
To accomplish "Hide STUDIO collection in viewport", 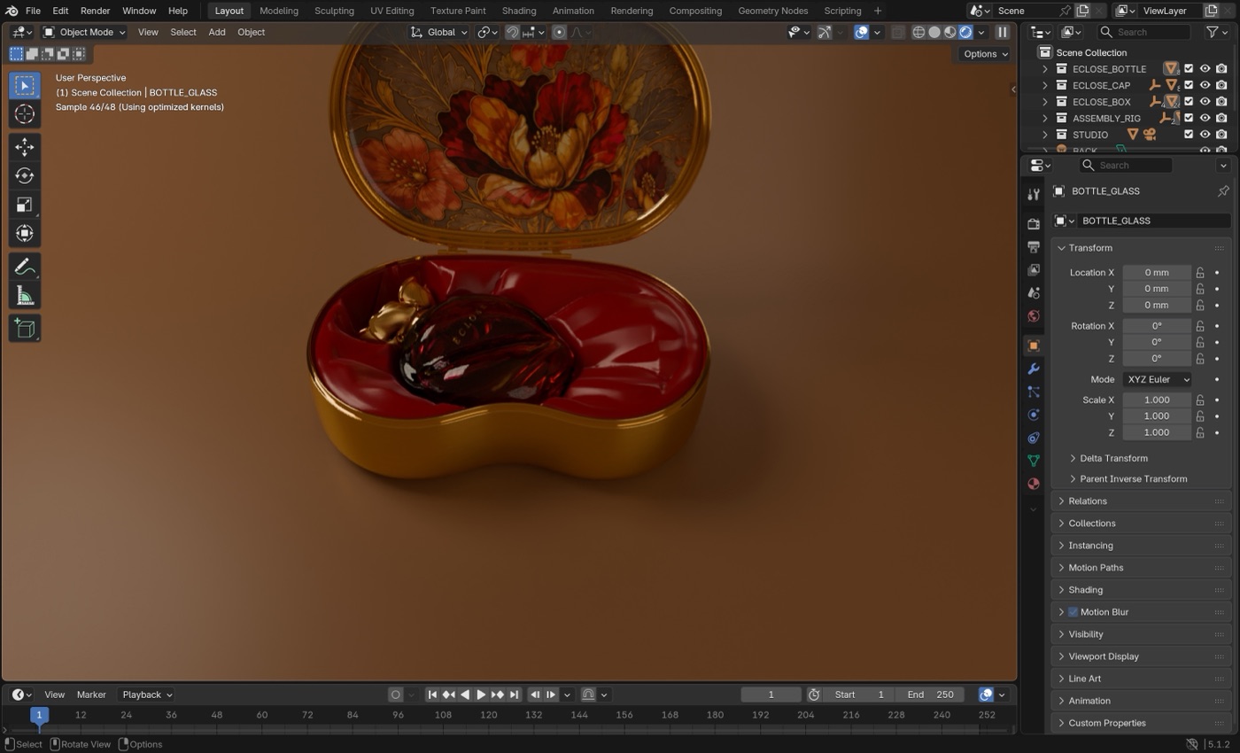I will [x=1205, y=135].
